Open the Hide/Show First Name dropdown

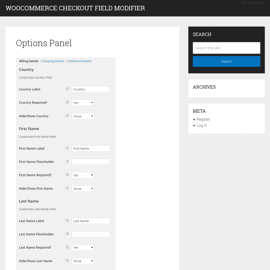pyautogui.click(x=83, y=189)
